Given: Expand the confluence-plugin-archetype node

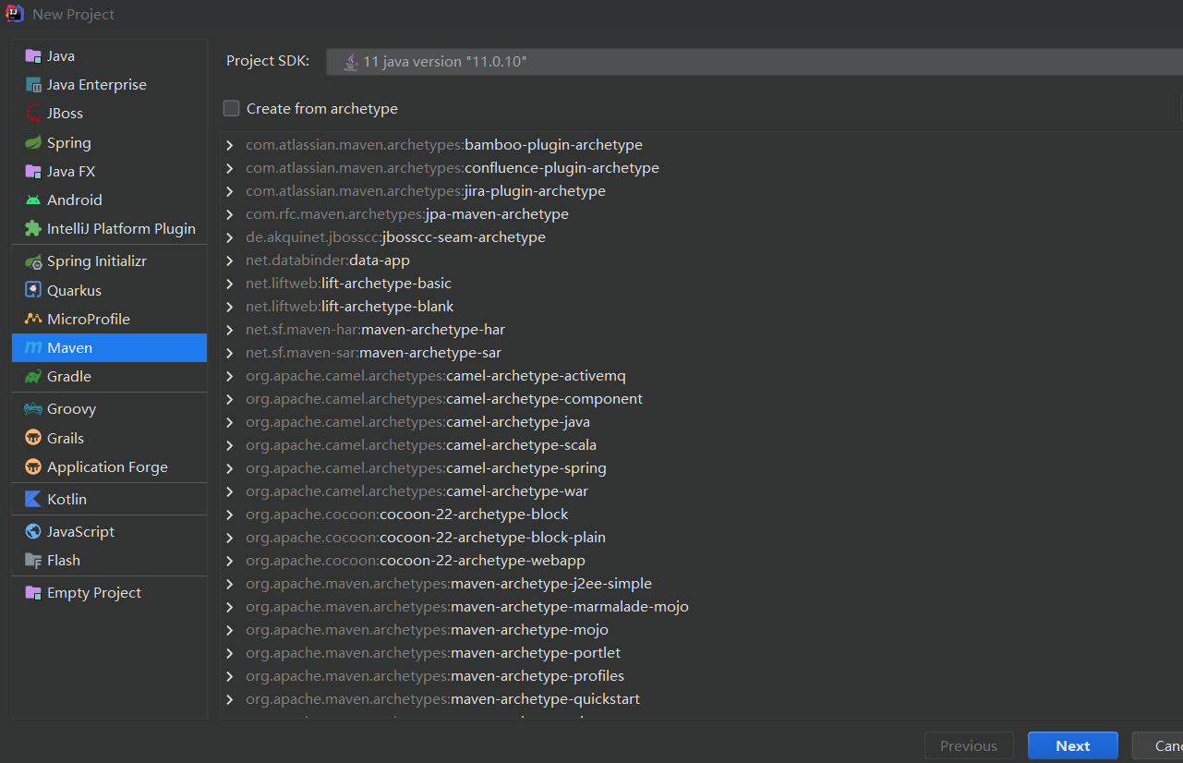Looking at the screenshot, I should point(229,168).
